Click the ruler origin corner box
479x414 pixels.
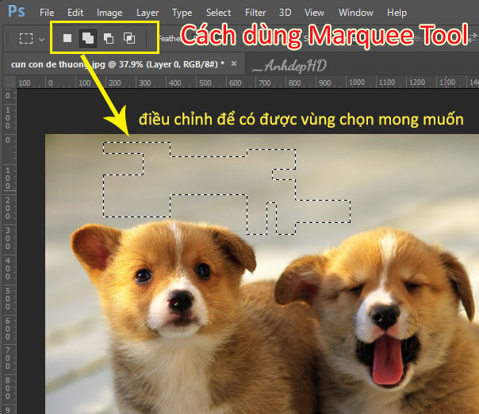[x=10, y=82]
